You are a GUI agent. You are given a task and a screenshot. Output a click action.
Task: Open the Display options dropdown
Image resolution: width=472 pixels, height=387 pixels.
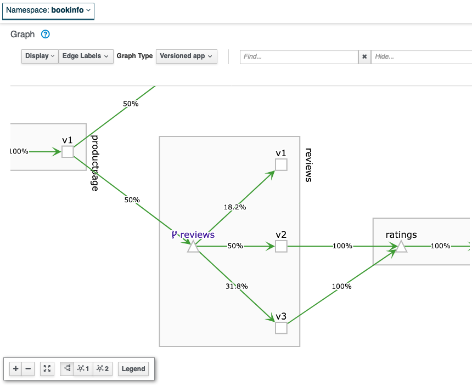point(39,56)
